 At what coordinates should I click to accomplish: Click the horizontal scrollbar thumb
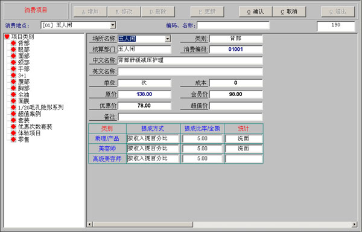pyautogui.click(x=143, y=224)
